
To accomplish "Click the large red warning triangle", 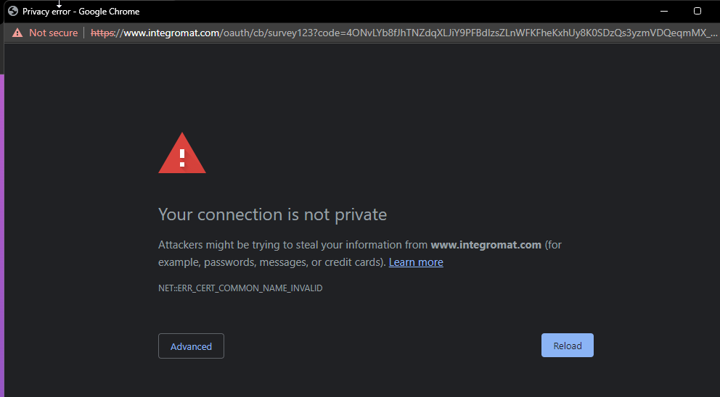I will [x=182, y=153].
